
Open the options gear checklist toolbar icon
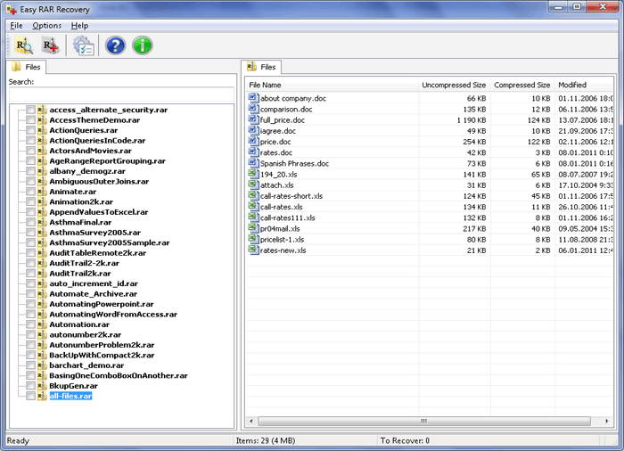(84, 45)
